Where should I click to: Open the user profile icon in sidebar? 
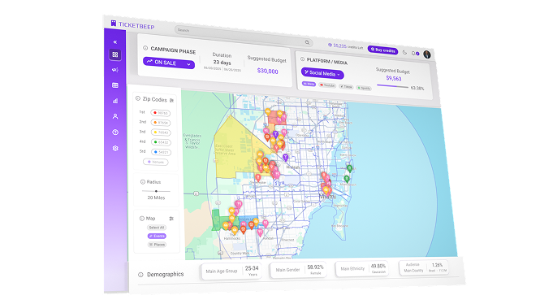point(115,116)
